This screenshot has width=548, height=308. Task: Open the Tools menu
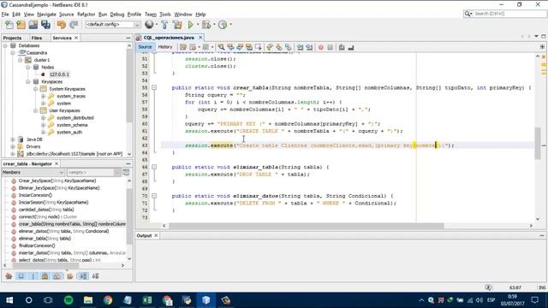165,15
